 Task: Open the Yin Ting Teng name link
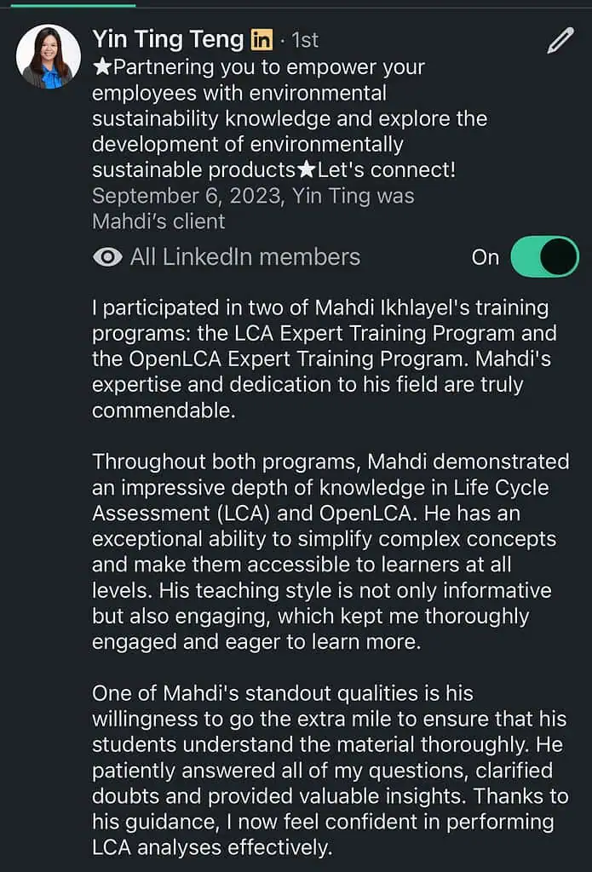tap(169, 39)
